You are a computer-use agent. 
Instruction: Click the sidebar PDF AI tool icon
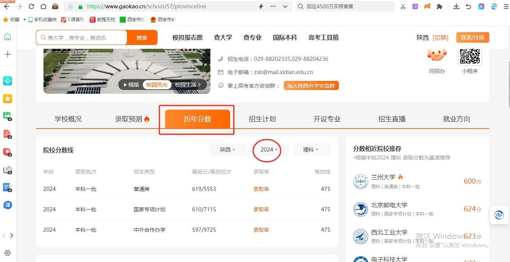coord(8,134)
